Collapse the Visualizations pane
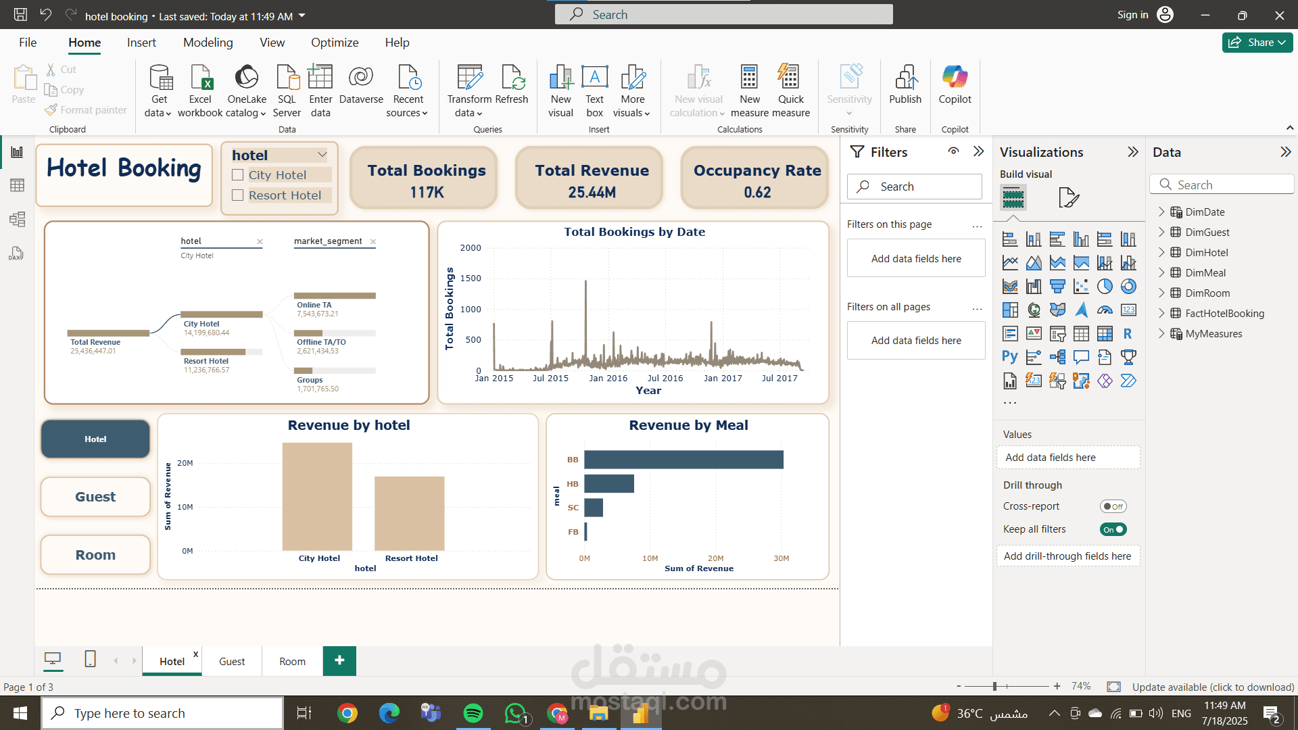Image resolution: width=1298 pixels, height=730 pixels. click(1133, 152)
